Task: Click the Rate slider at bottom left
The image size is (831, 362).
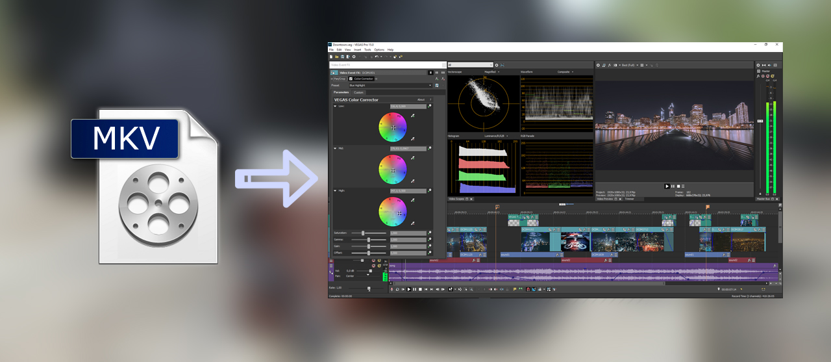Action: pos(369,288)
